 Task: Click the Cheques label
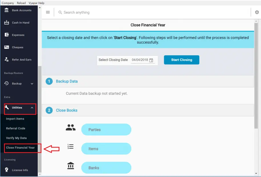tap(18, 47)
